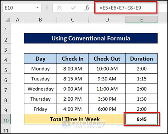Select row 4 header
The height and width of the screenshot is (134, 168).
[x=6, y=58]
